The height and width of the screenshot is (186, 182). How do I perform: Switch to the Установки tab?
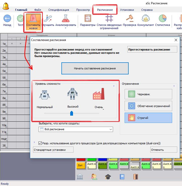(127, 10)
